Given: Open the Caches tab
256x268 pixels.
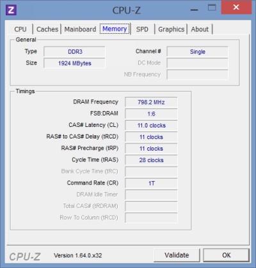Looking at the screenshot, I should pos(47,29).
